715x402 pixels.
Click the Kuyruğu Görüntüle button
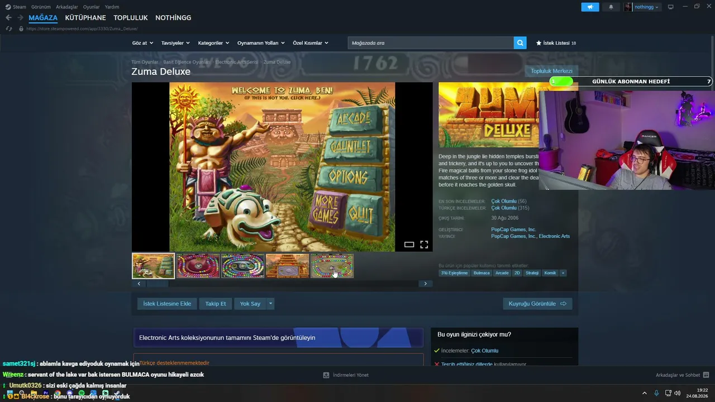click(537, 304)
